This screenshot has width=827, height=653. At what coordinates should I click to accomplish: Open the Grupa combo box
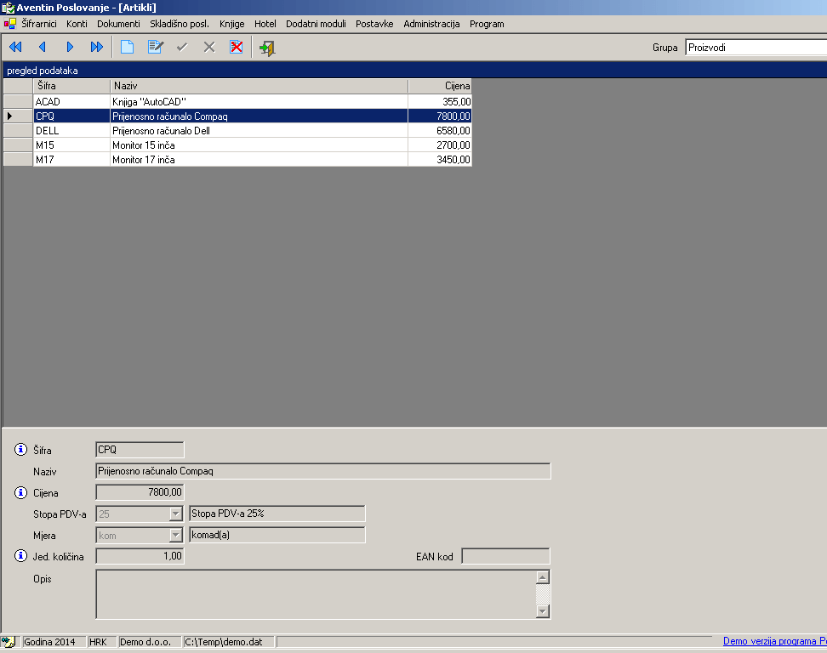(x=756, y=48)
